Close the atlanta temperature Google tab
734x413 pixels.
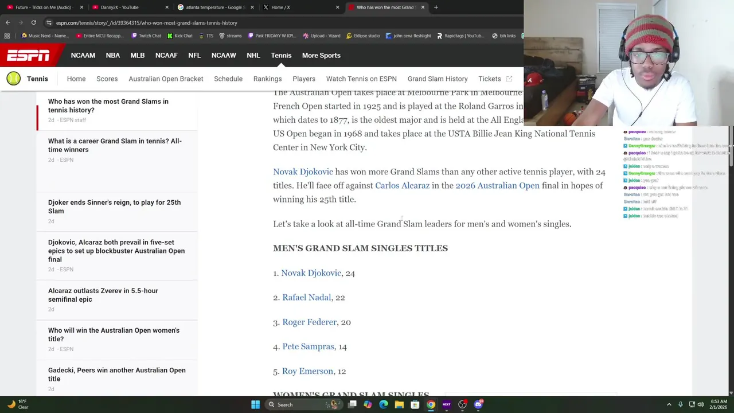[x=252, y=7]
